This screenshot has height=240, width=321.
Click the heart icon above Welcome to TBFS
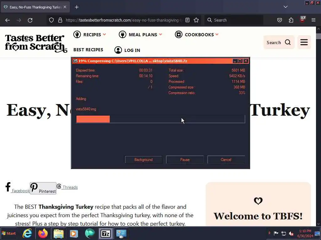point(258,201)
